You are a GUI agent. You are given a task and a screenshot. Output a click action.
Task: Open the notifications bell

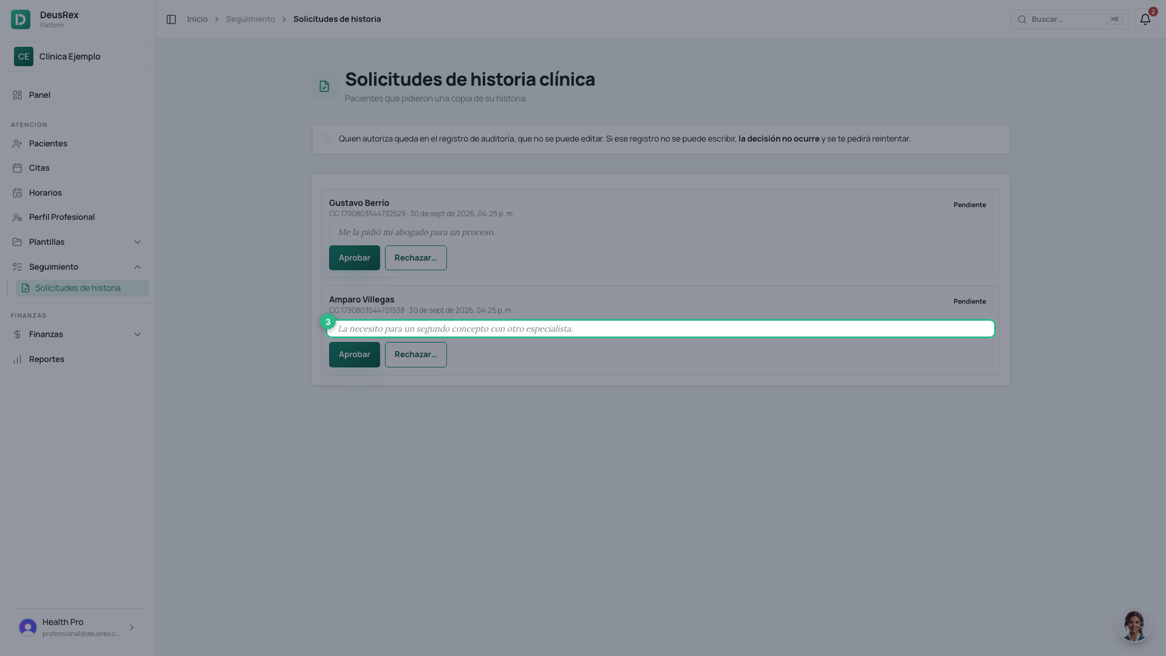[x=1145, y=19]
